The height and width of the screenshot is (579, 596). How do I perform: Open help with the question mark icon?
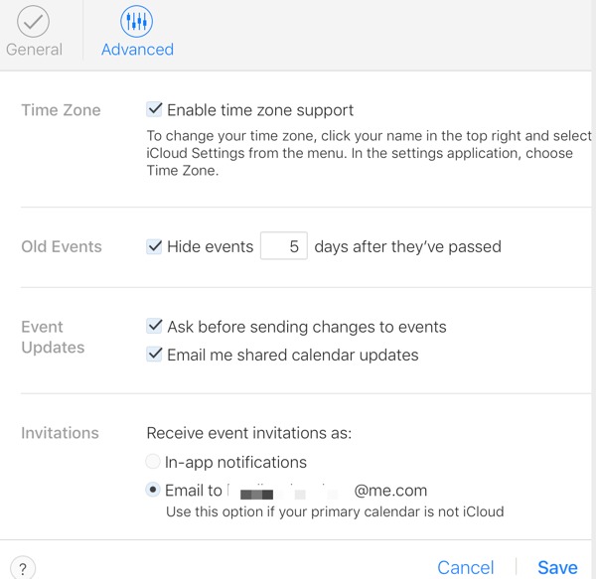(x=23, y=569)
